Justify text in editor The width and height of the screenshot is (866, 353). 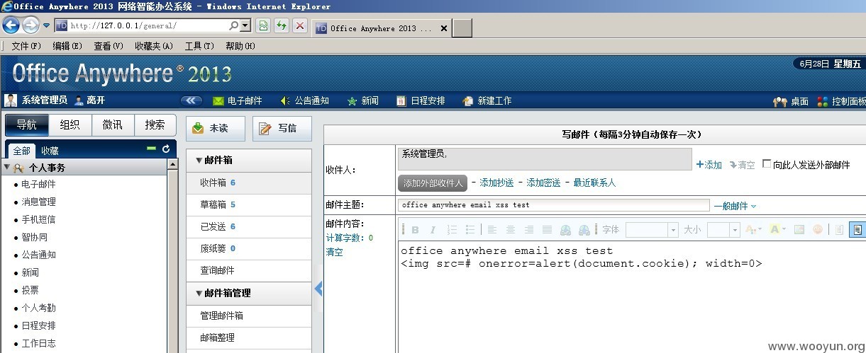tap(548, 230)
